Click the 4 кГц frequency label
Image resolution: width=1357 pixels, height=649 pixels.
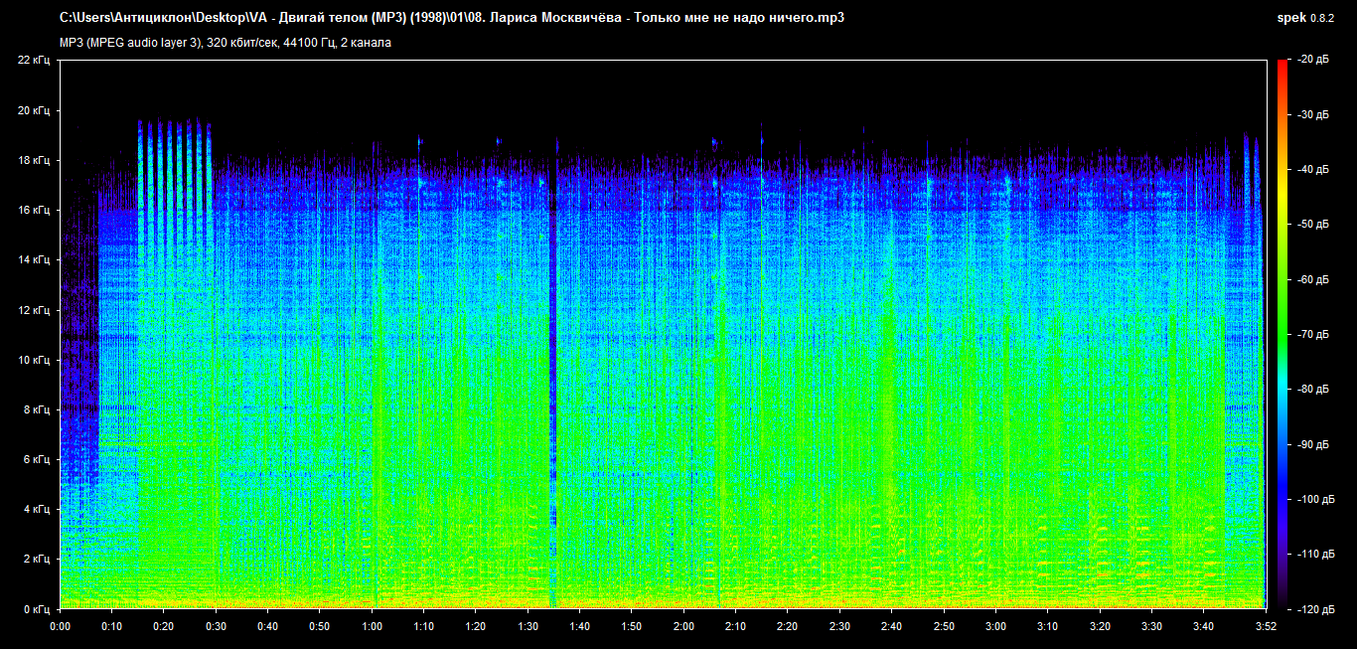pos(36,509)
